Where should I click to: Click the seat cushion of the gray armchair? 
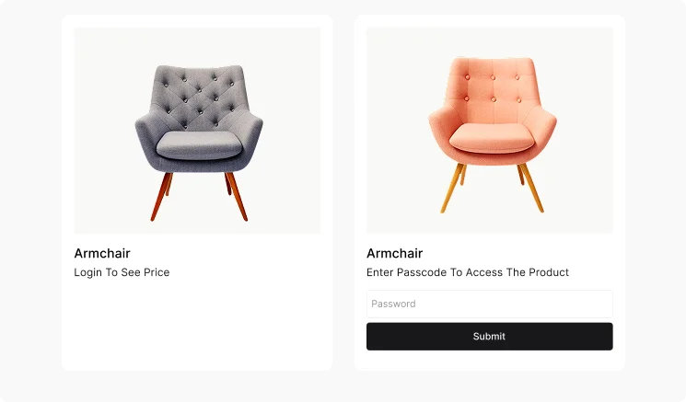pyautogui.click(x=199, y=143)
